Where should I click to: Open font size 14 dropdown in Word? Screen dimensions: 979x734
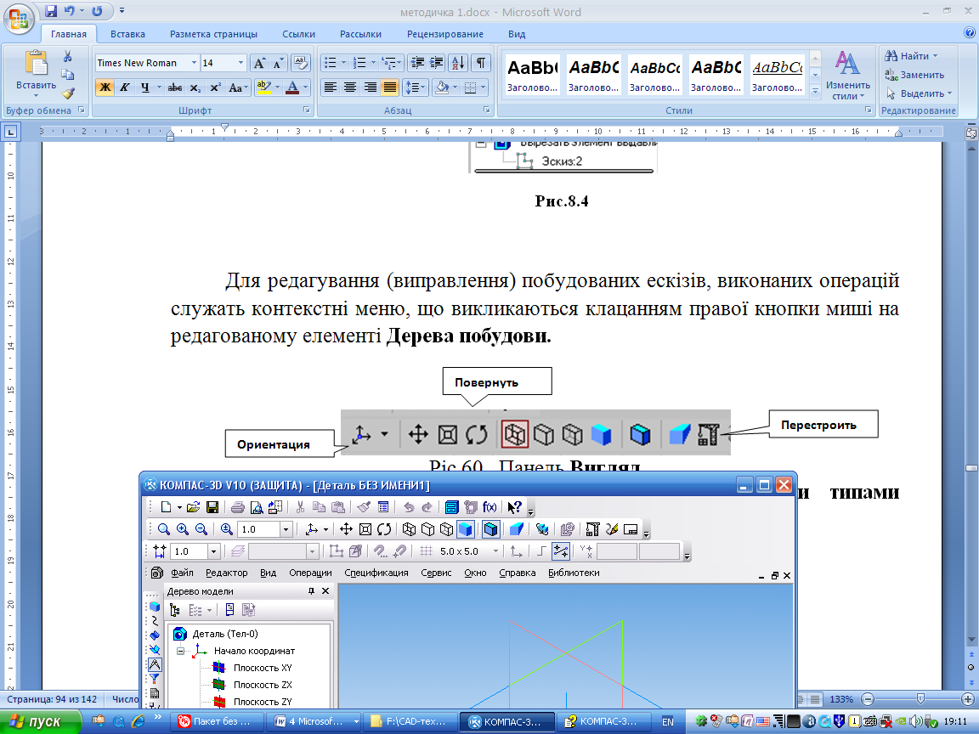[241, 63]
